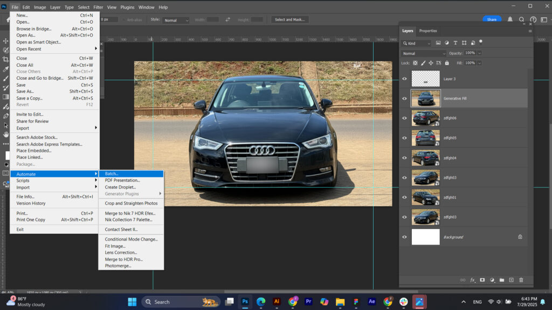
Task: Click Save As in File menu
Action: 54,91
